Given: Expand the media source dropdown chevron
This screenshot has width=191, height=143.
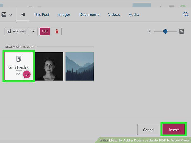Looking at the screenshot, I should click(11, 15).
